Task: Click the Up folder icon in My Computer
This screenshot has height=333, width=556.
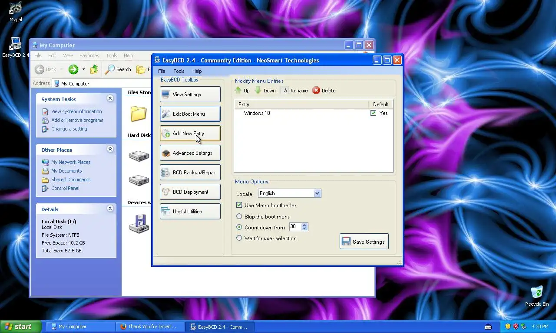Action: 94,69
